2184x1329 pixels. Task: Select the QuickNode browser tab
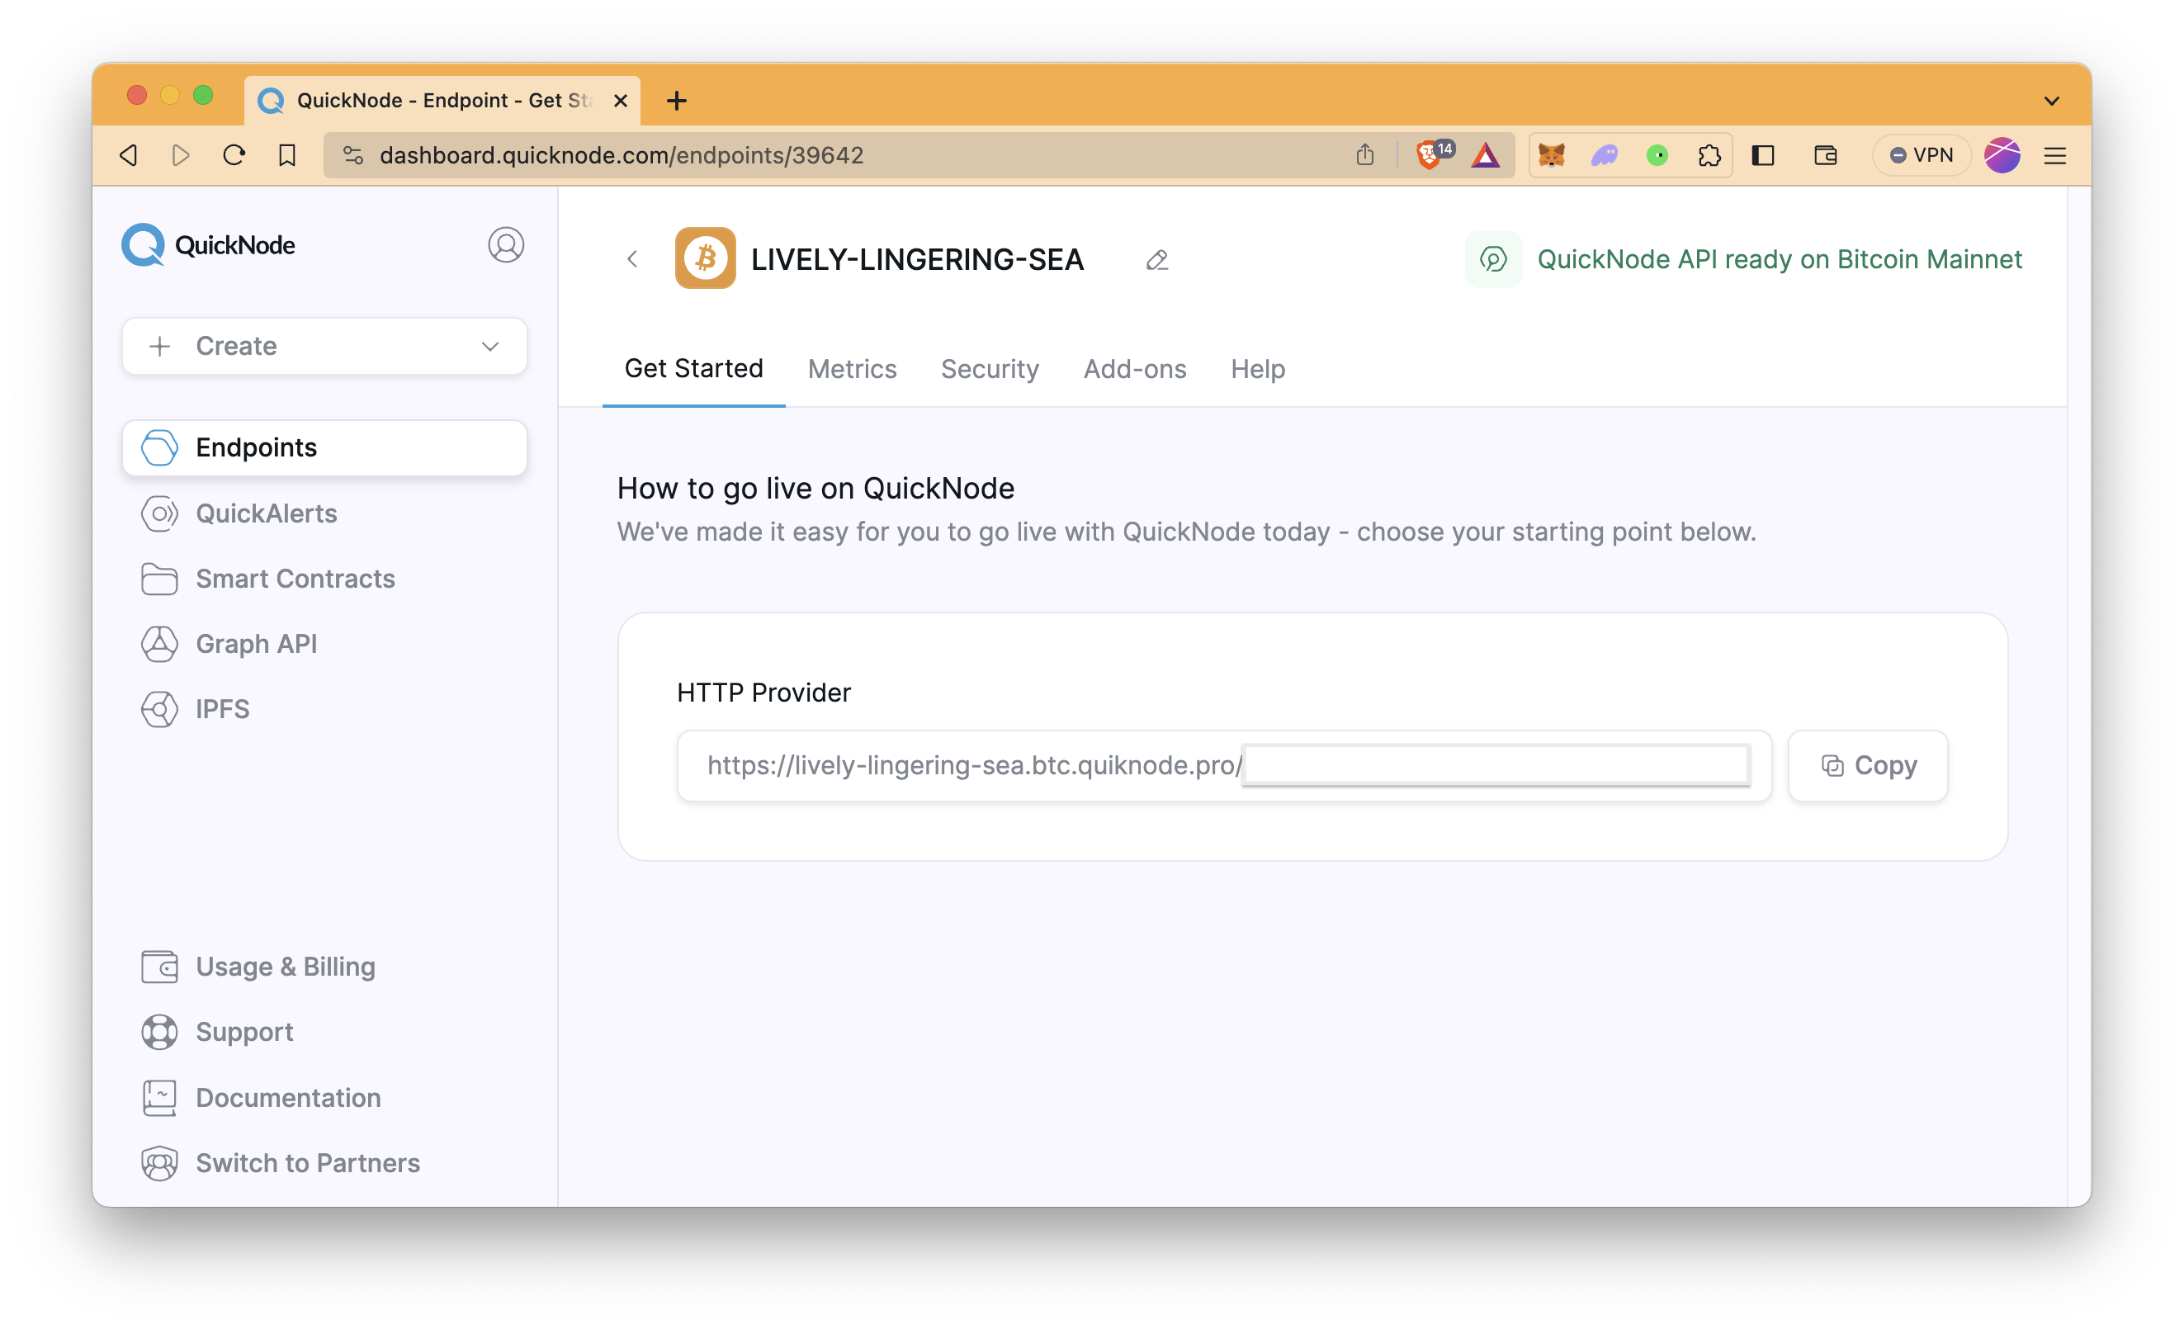pos(442,100)
